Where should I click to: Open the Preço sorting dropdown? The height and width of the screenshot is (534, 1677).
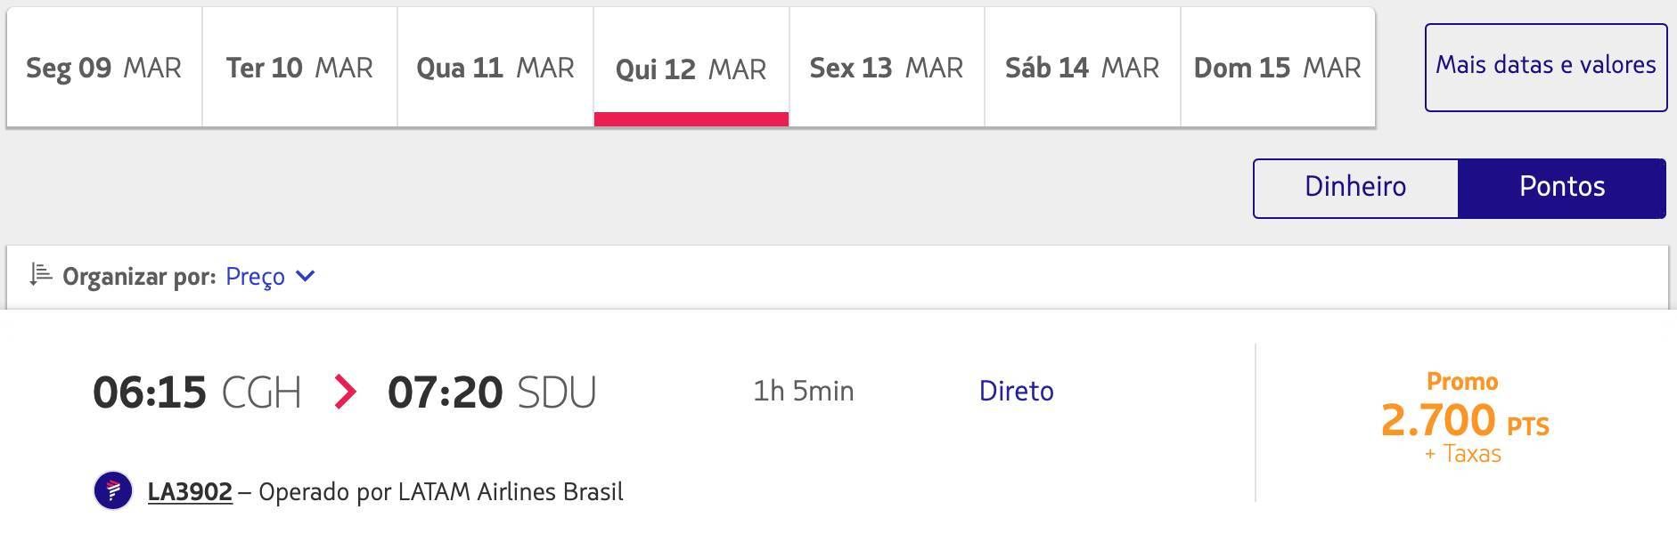[270, 276]
